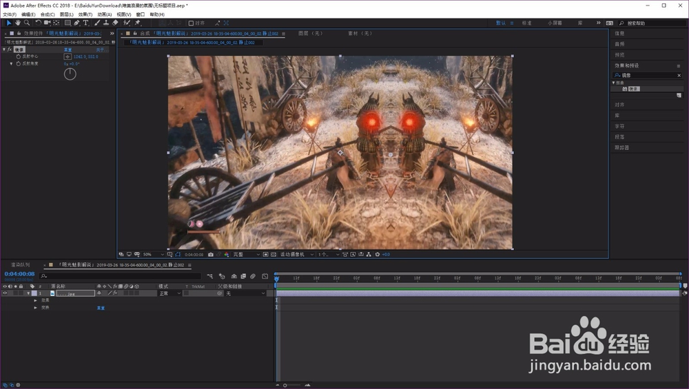The image size is (689, 389).
Task: Toggle layer 1 shy switch
Action: click(99, 293)
